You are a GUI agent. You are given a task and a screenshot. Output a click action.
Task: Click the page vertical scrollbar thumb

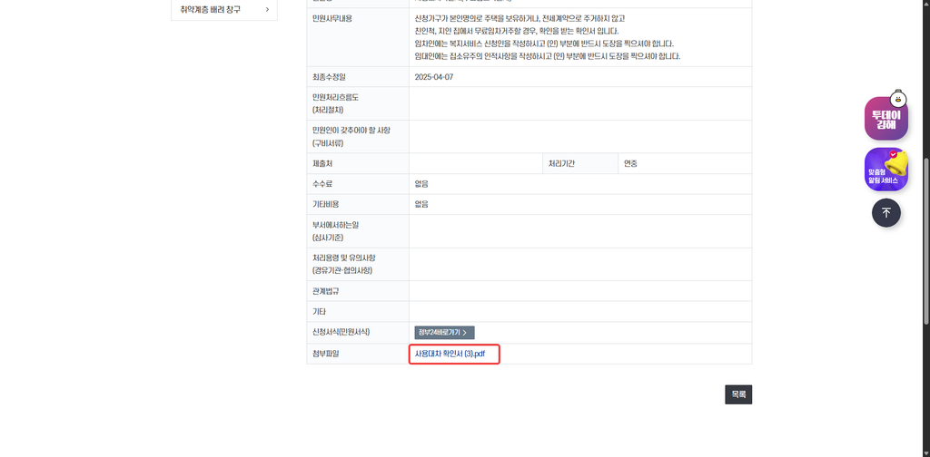925,239
